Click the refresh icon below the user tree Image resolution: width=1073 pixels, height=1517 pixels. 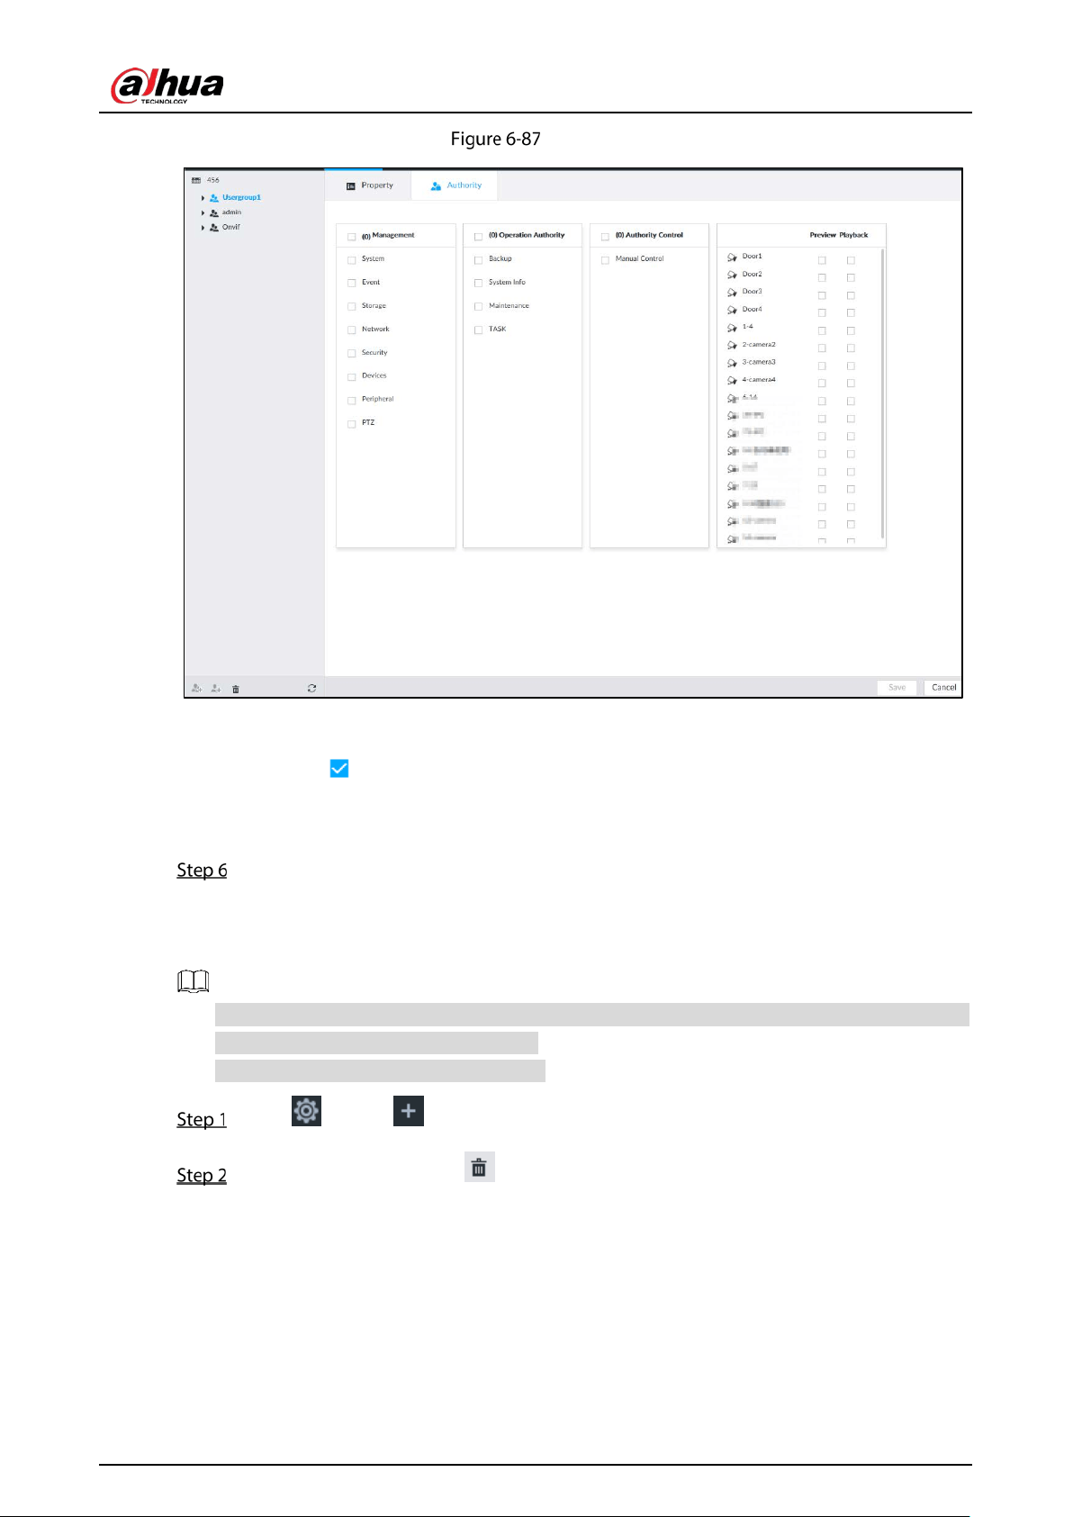(311, 688)
